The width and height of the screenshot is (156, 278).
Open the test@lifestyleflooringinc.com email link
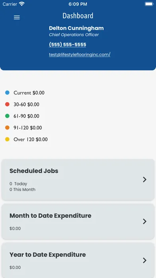coord(80,55)
